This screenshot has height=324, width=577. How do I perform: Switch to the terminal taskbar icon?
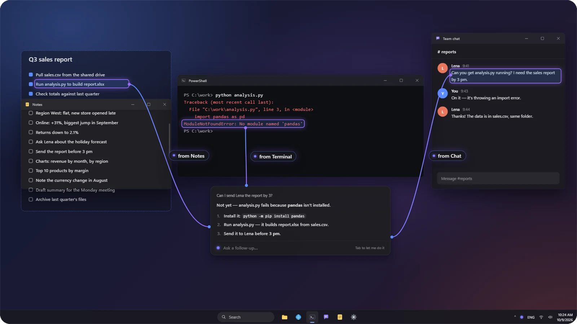[x=312, y=317]
